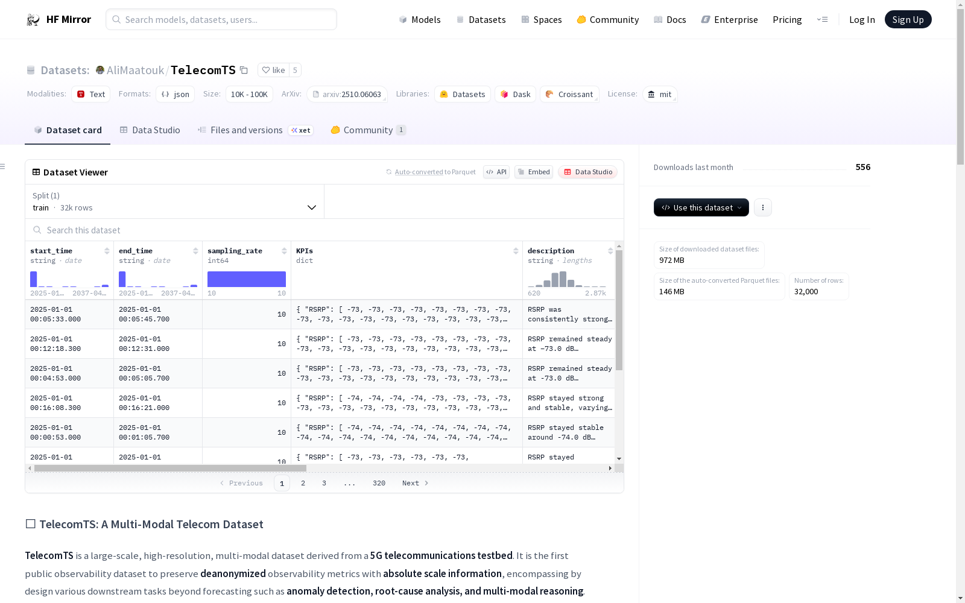Switch to the Data Studio tab
Screen dimensions: 965x603
tap(150, 130)
